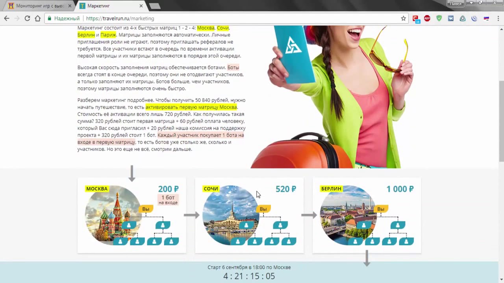The image size is (504, 283).
Task: Click the highlighted word 'Боты' in the paragraph
Action: [x=233, y=67]
